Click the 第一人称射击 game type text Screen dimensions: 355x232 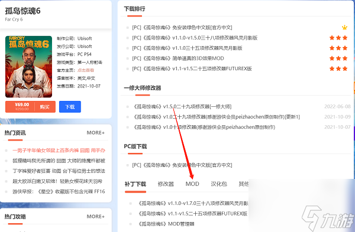[90, 63]
